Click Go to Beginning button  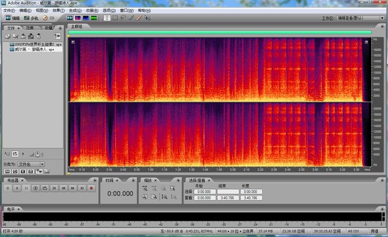tap(54, 188)
